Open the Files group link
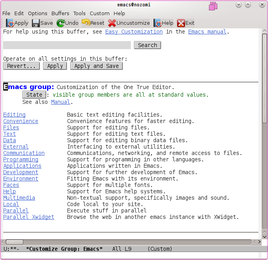The image size is (268, 260). tap(11, 127)
